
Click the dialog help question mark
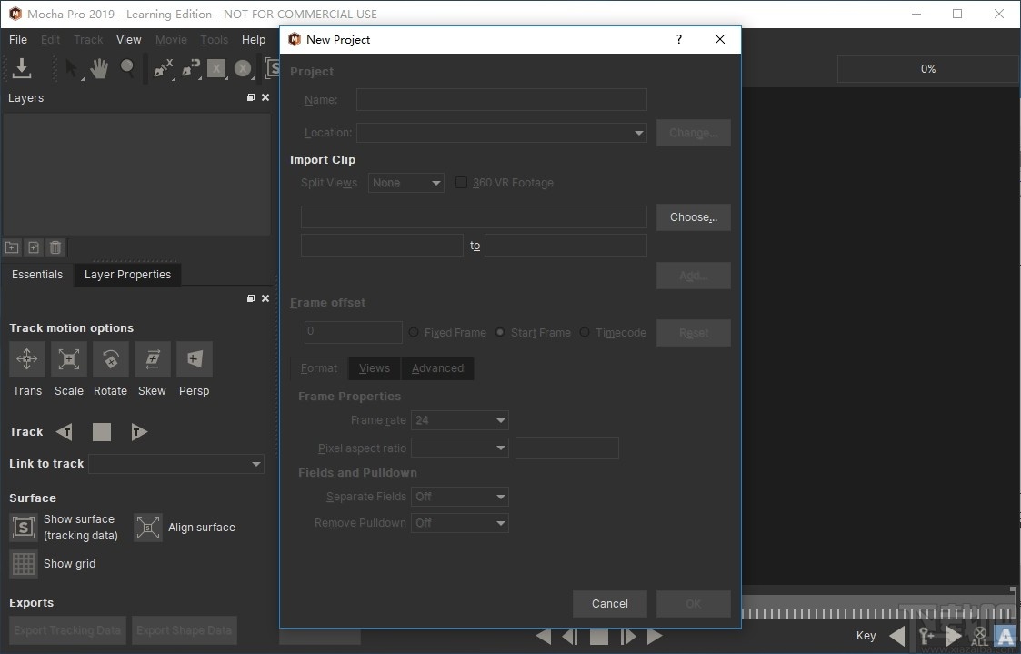click(x=678, y=39)
